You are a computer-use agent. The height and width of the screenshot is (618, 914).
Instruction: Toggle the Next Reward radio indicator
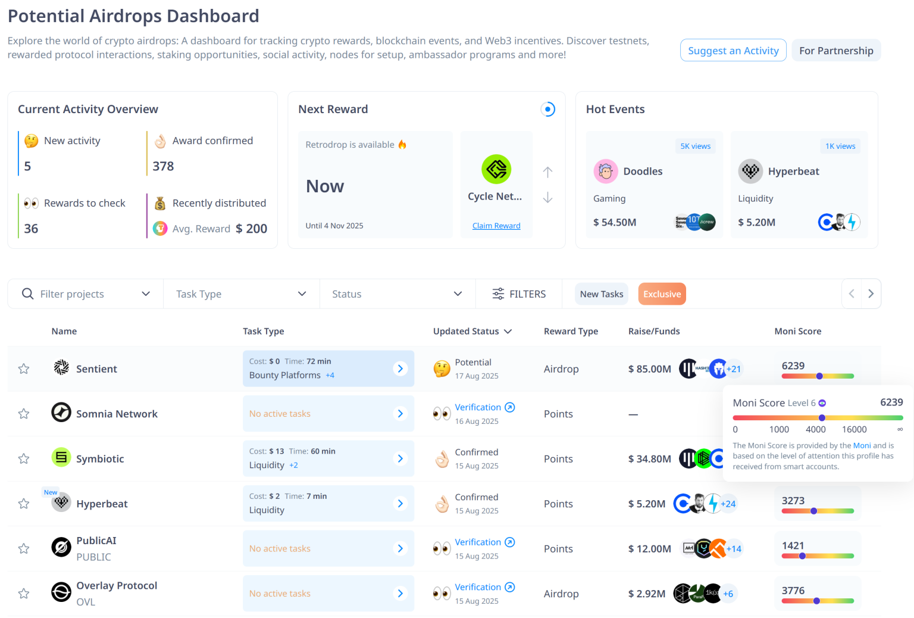point(547,110)
